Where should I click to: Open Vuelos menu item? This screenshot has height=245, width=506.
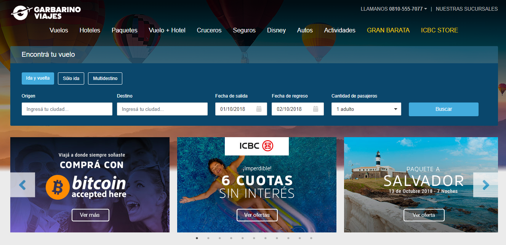(59, 30)
